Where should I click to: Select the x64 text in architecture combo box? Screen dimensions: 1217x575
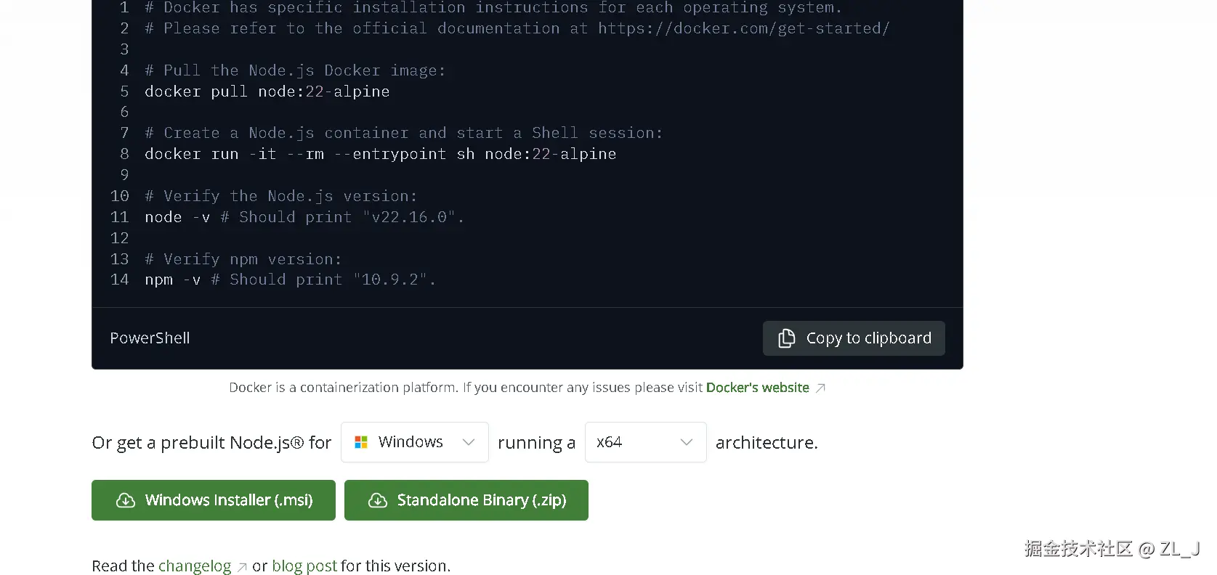pos(610,442)
